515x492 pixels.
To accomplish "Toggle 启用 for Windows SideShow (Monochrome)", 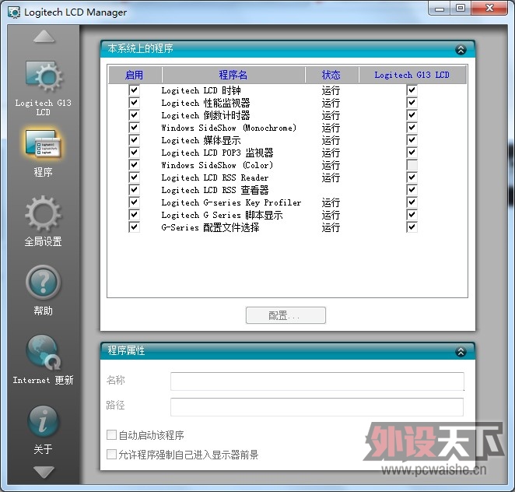I will coord(134,128).
